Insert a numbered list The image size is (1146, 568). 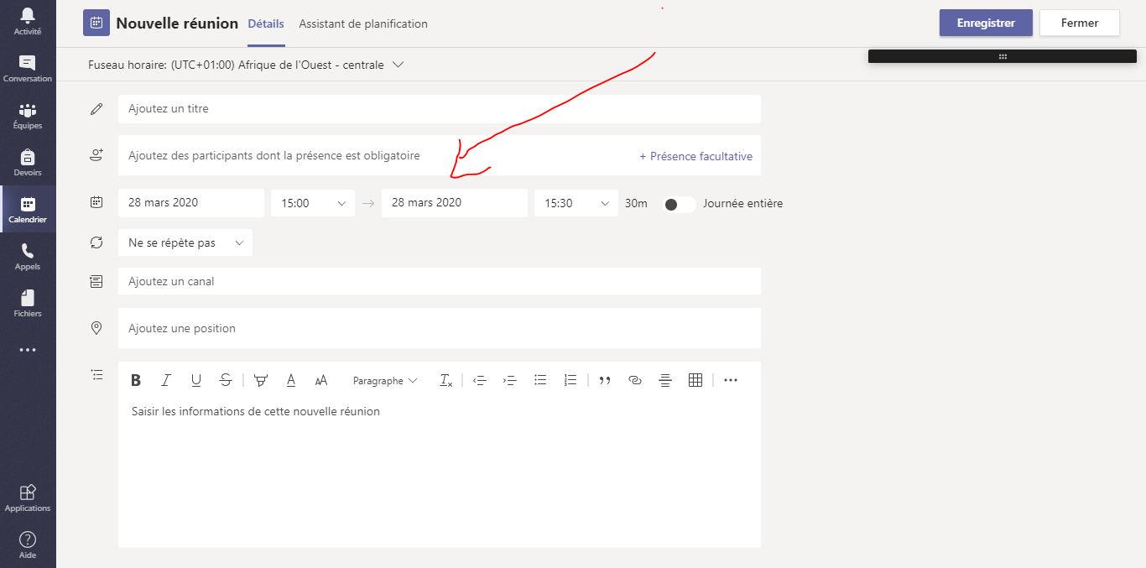pos(570,380)
